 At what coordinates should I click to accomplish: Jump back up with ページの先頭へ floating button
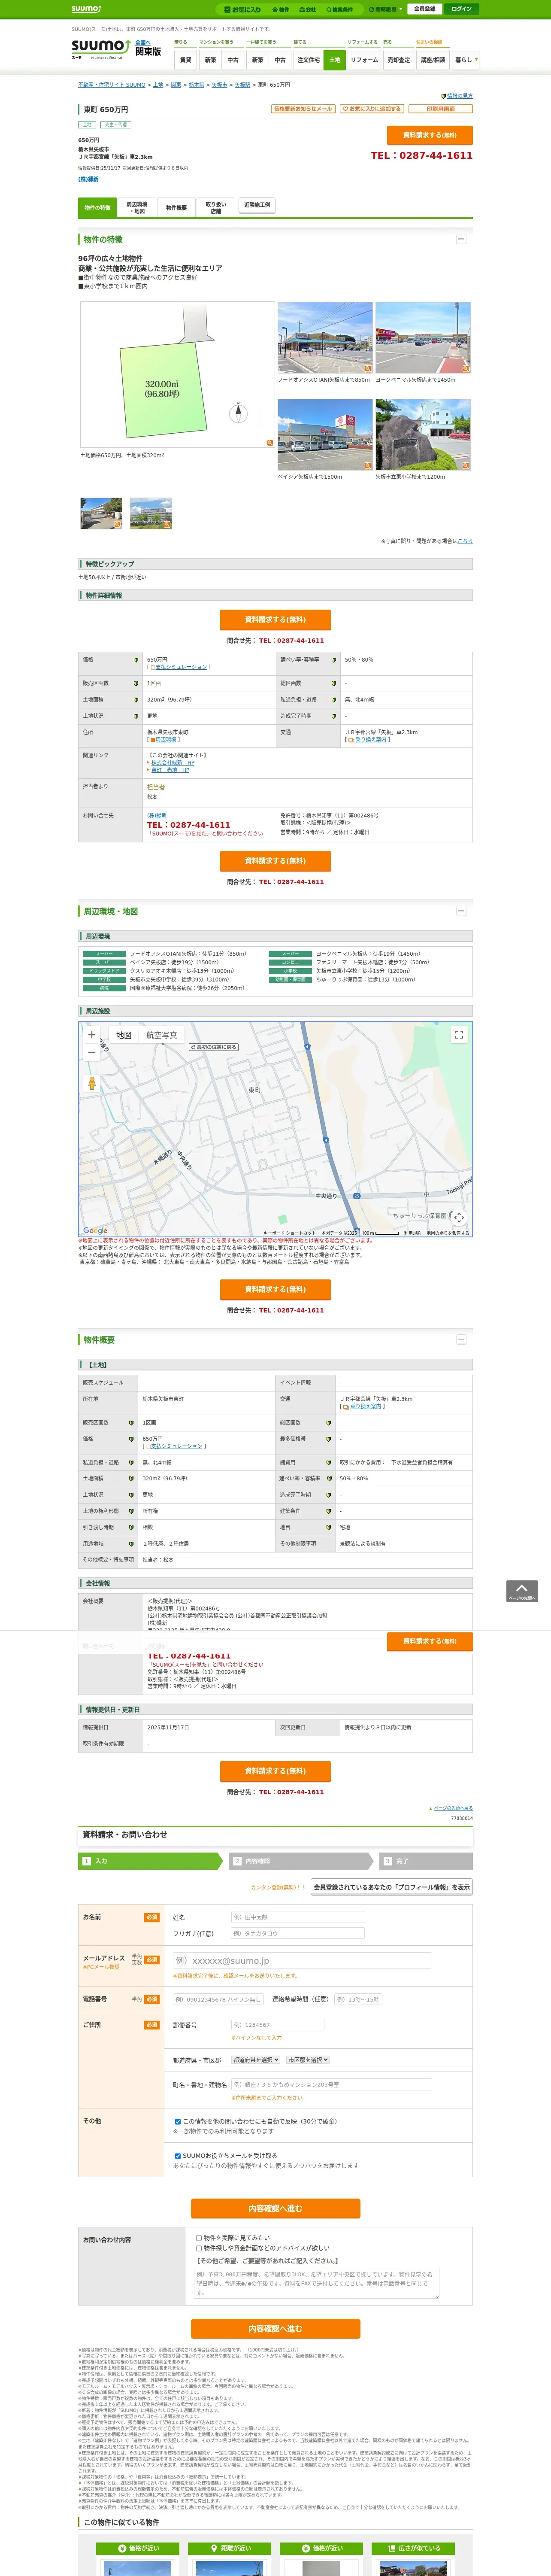click(x=522, y=1591)
